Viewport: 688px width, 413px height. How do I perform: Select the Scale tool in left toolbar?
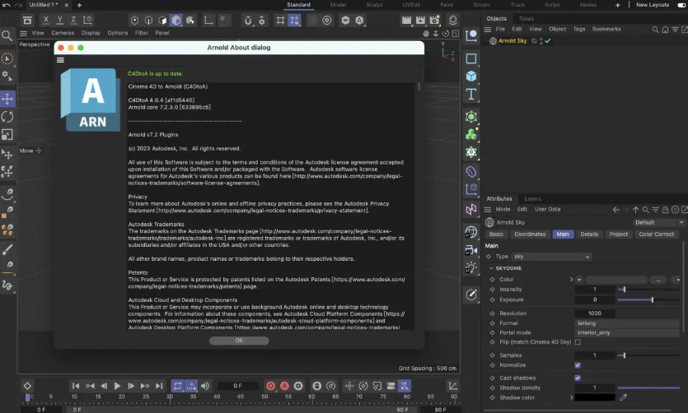click(7, 134)
